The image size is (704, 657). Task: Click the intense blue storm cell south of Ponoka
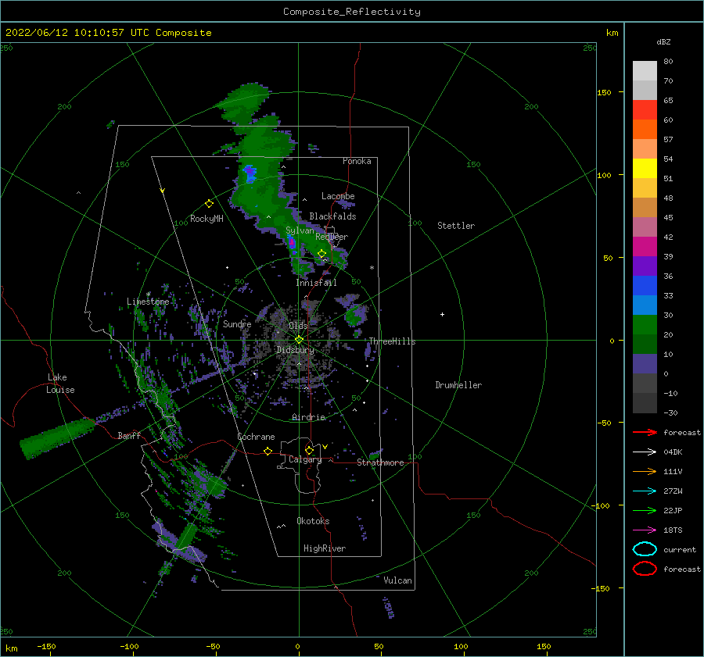tap(250, 173)
